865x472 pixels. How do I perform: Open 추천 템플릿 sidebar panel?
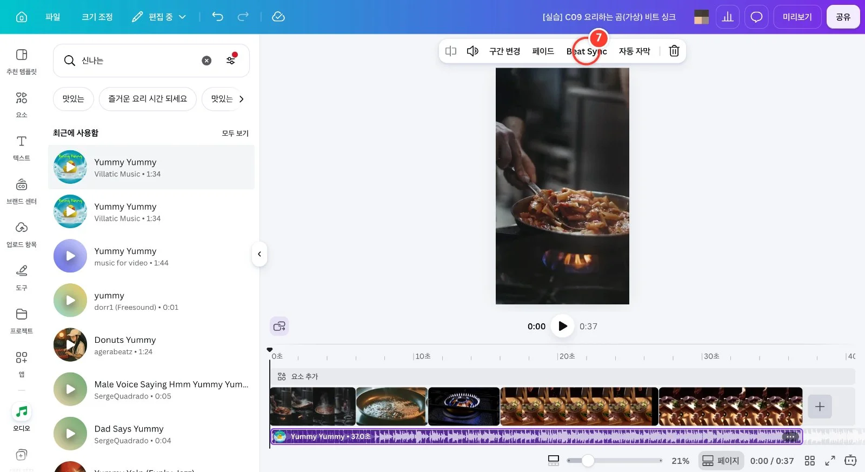pos(22,61)
